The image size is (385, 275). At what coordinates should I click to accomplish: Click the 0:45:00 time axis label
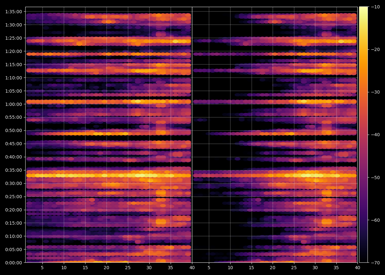point(14,144)
